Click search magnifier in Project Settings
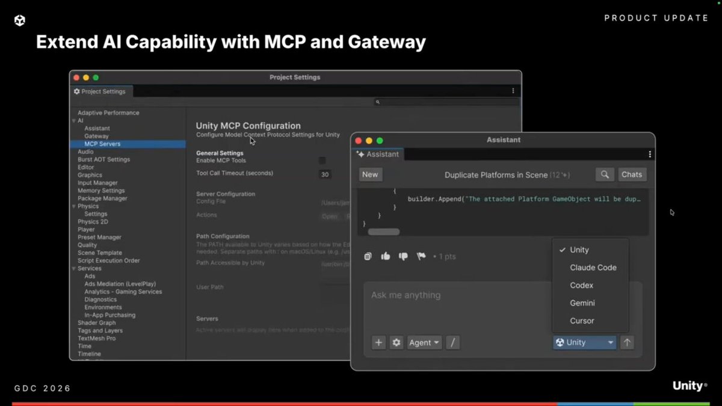Screen dimensions: 722x406 (x=378, y=102)
